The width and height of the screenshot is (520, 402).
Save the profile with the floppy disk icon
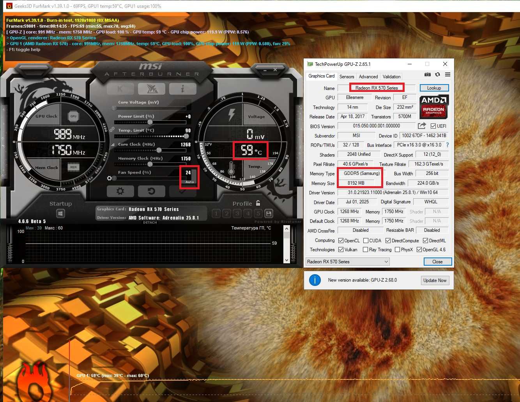tap(269, 213)
